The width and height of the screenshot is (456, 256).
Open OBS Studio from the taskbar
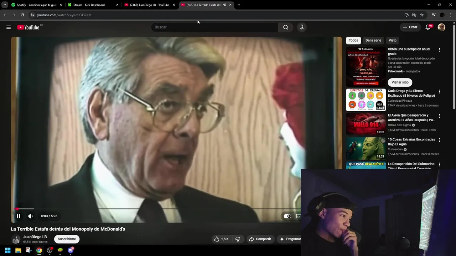(50, 250)
